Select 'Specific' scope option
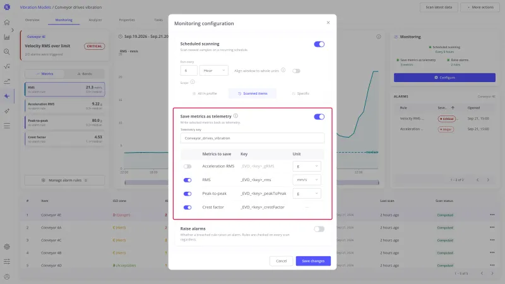This screenshot has width=505, height=284. point(300,93)
